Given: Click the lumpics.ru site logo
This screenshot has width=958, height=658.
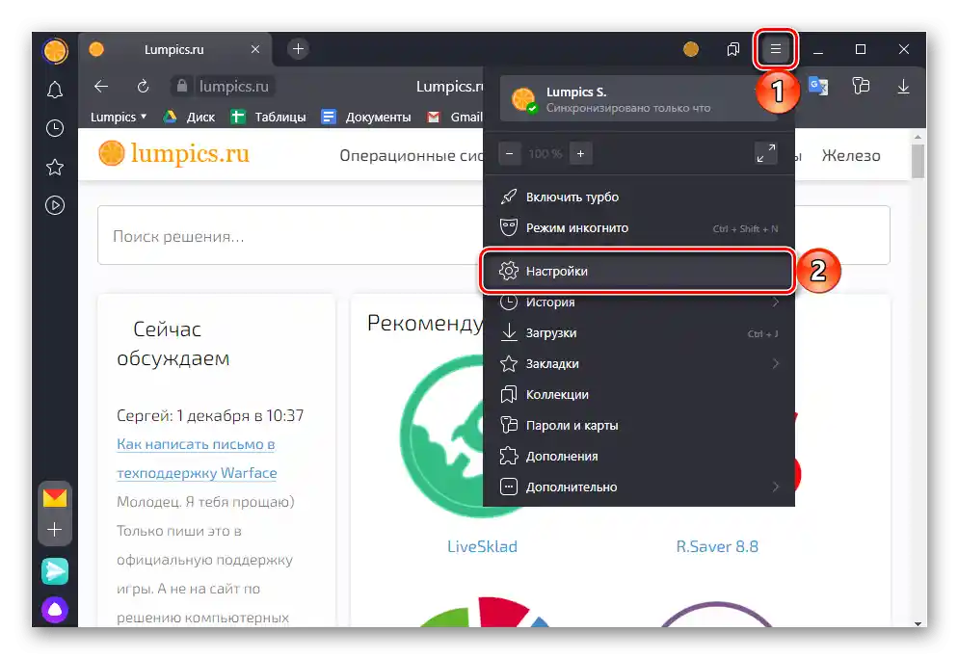Looking at the screenshot, I should point(174,153).
